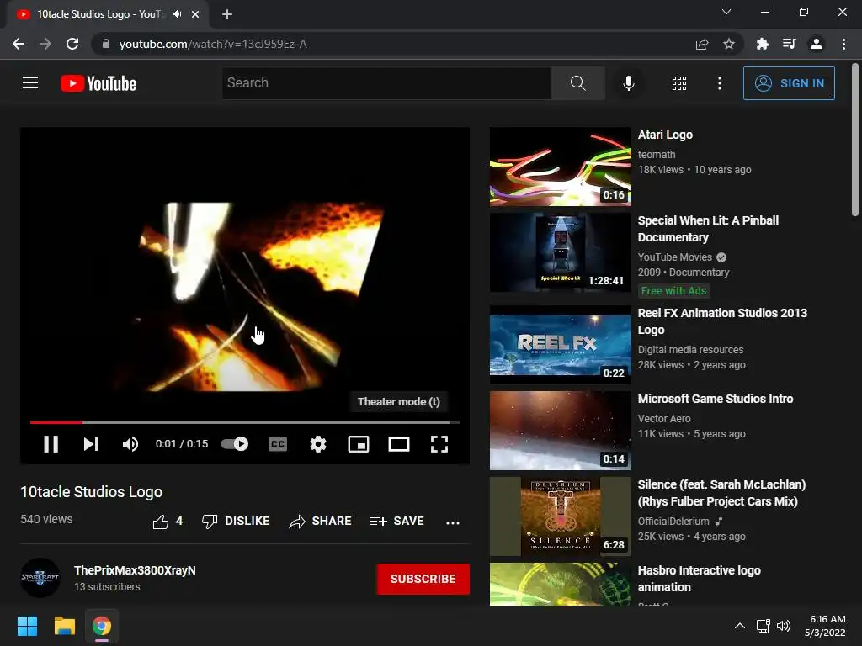This screenshot has width=862, height=646.
Task: Open ThePrixMax3800XrayN channel avatar
Action: [x=40, y=578]
